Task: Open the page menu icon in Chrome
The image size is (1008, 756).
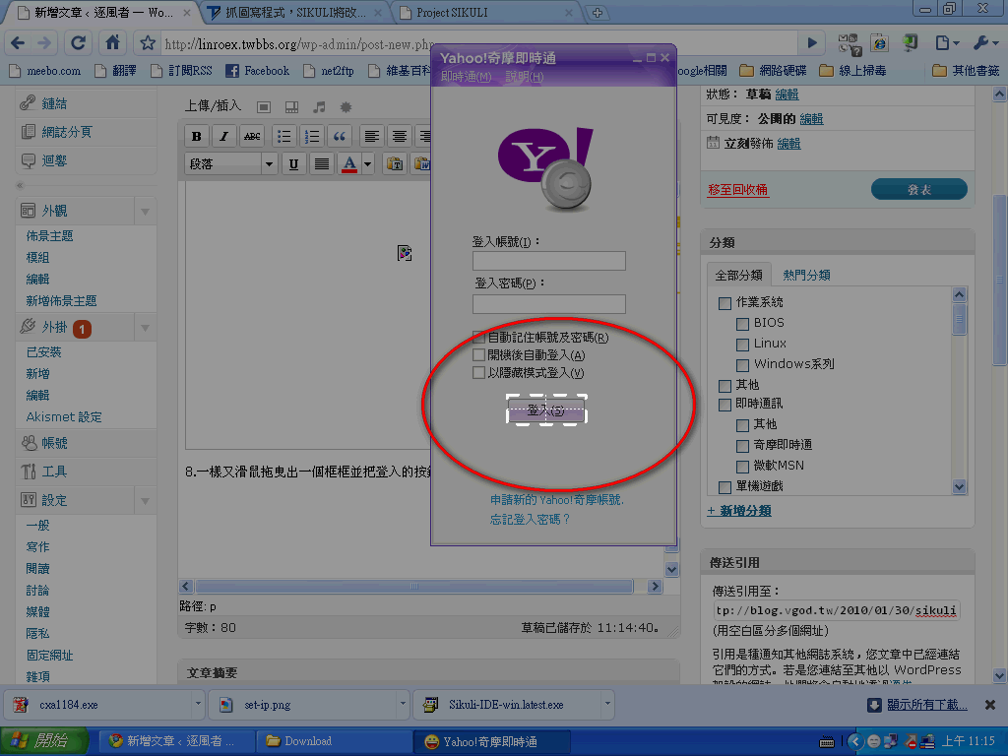Action: 947,43
